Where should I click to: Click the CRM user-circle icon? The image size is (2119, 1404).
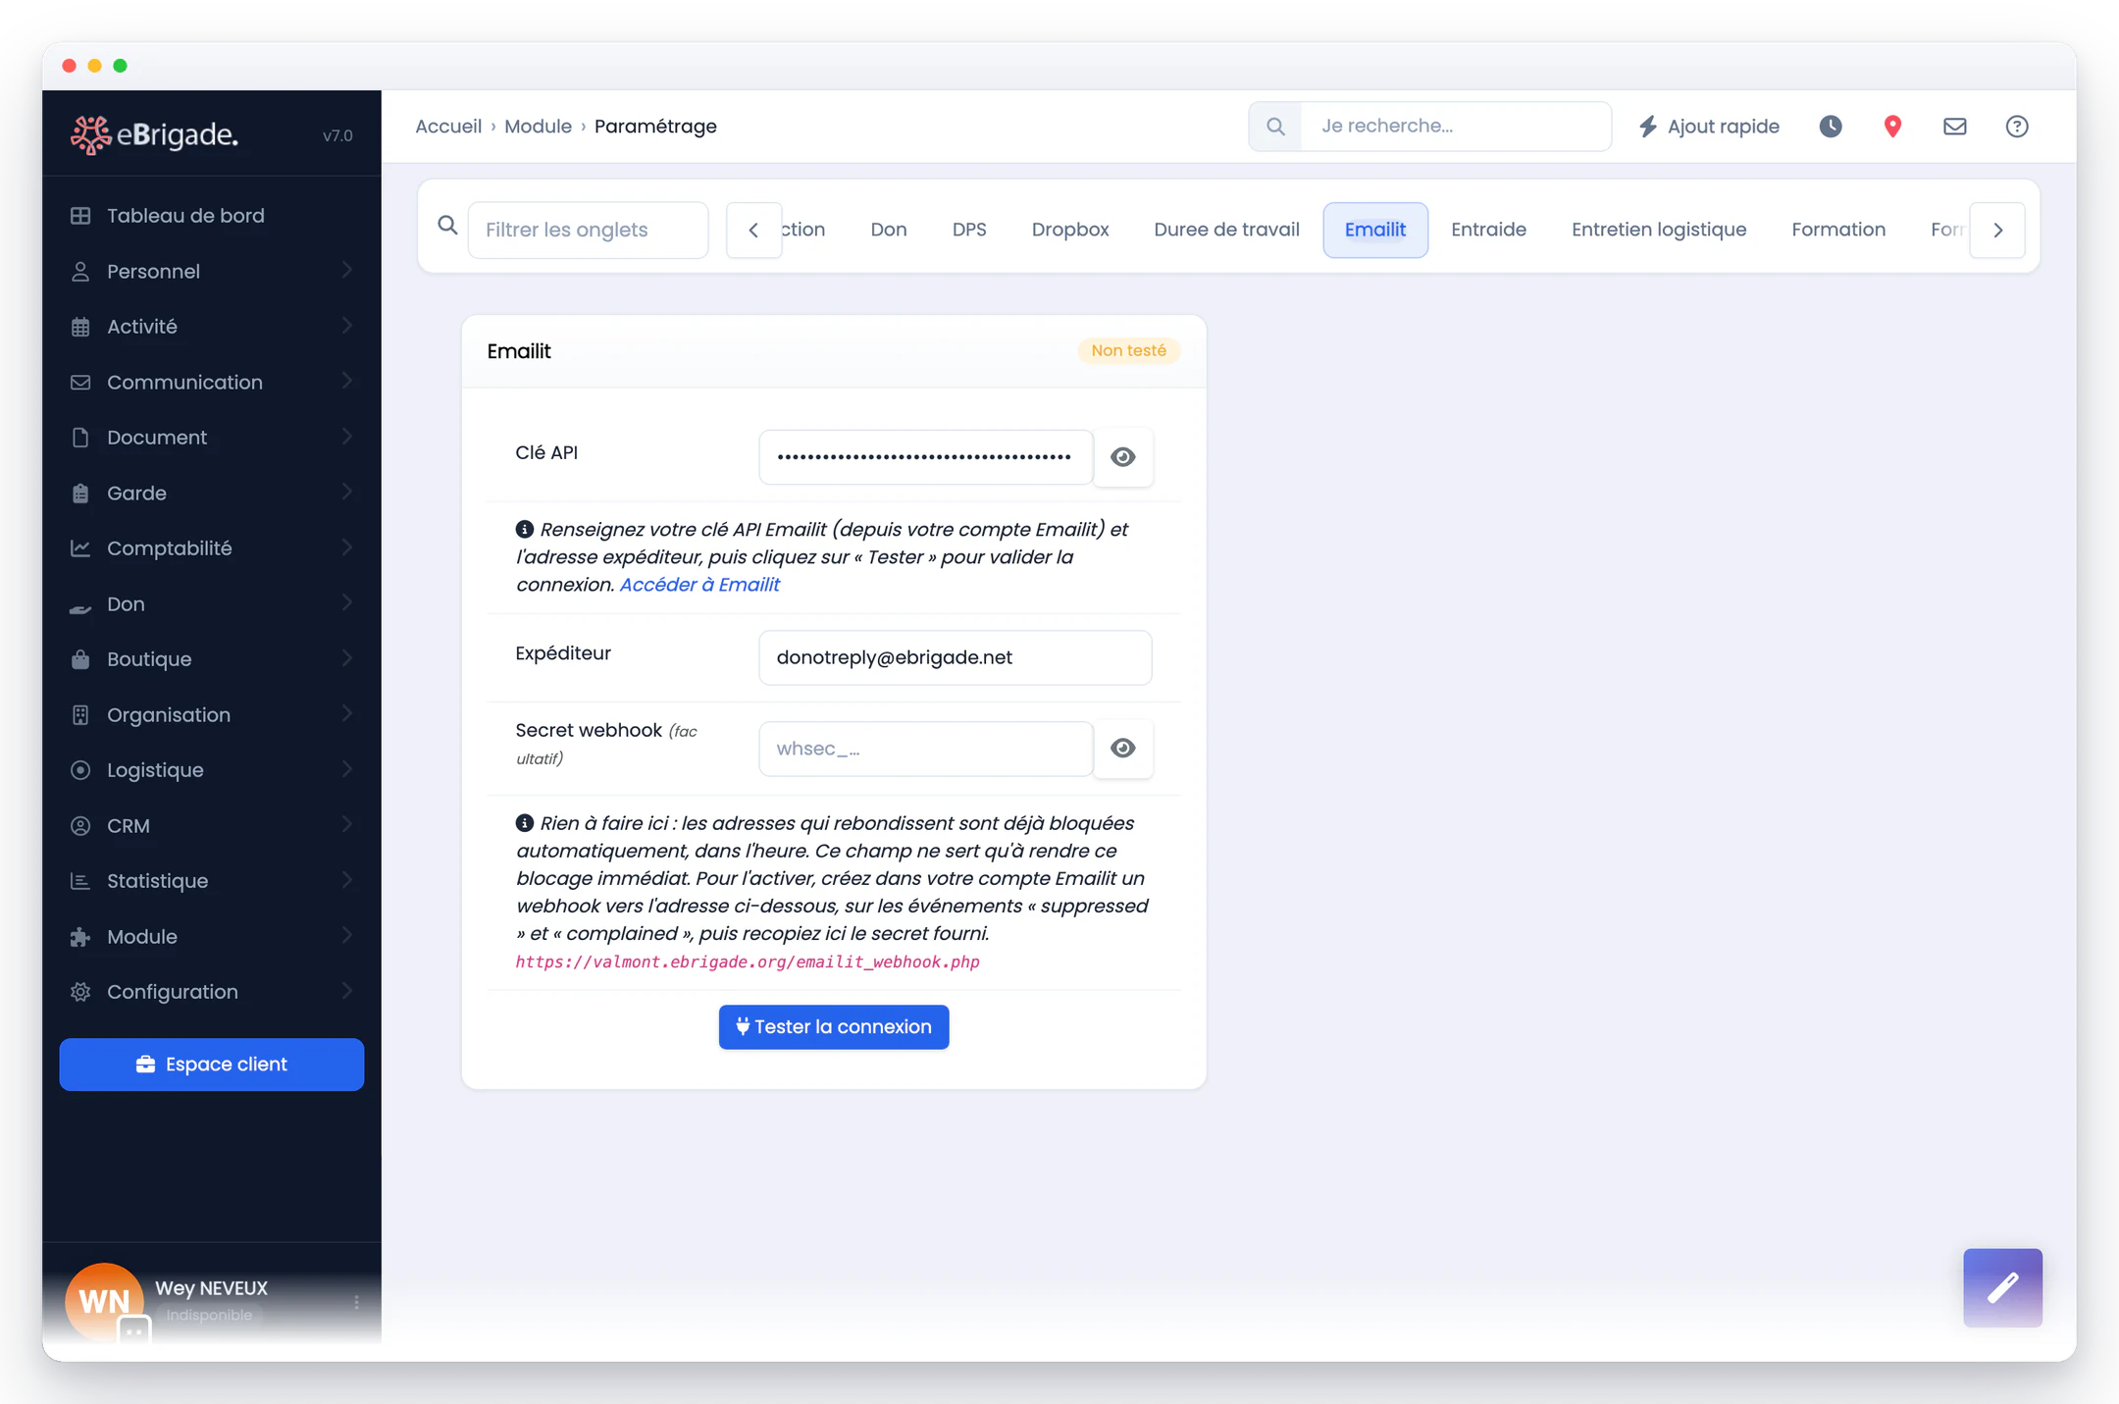pos(80,826)
